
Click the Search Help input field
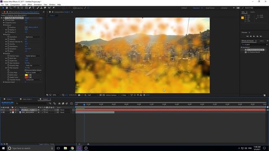(256, 8)
